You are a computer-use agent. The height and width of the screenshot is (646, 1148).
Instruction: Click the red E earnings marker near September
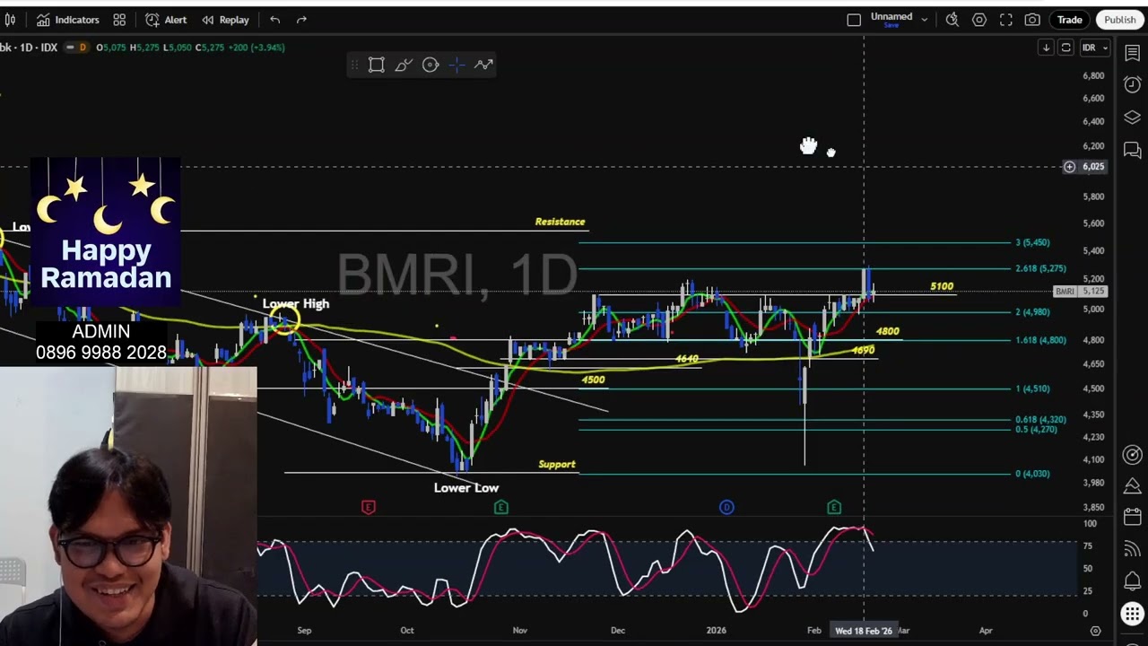tap(368, 508)
